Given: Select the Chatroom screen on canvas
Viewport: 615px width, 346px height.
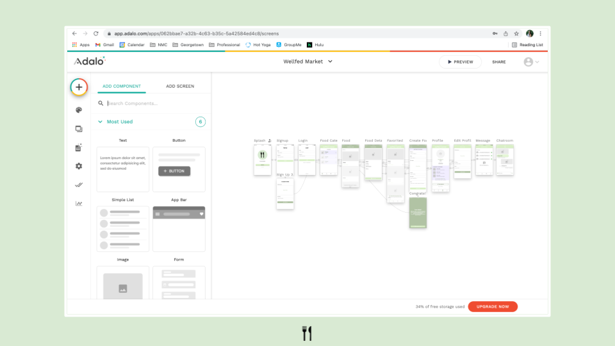Looking at the screenshot, I should pos(505,160).
